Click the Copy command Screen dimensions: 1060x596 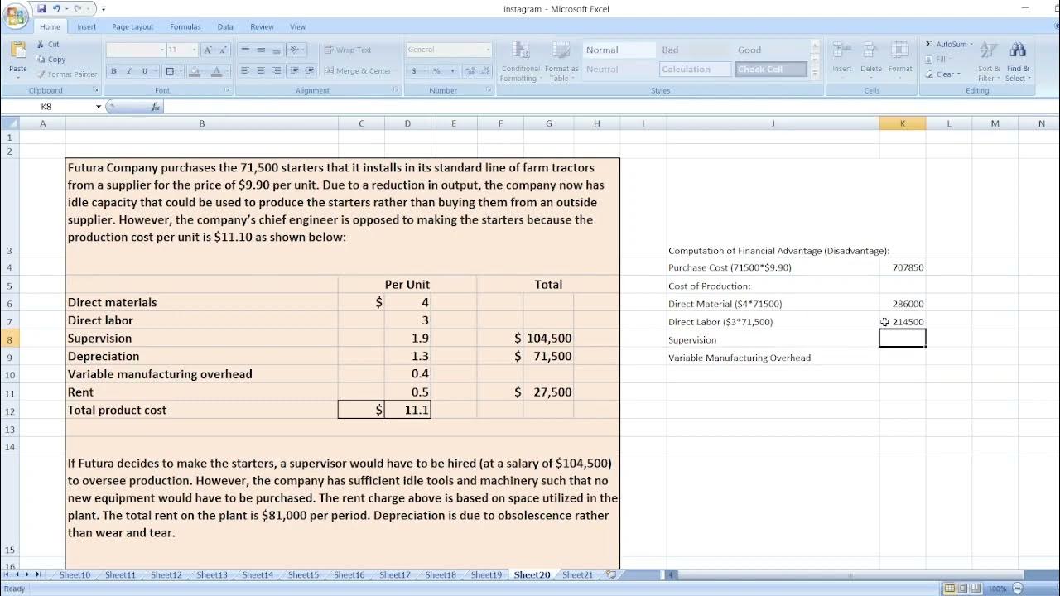[x=51, y=60]
